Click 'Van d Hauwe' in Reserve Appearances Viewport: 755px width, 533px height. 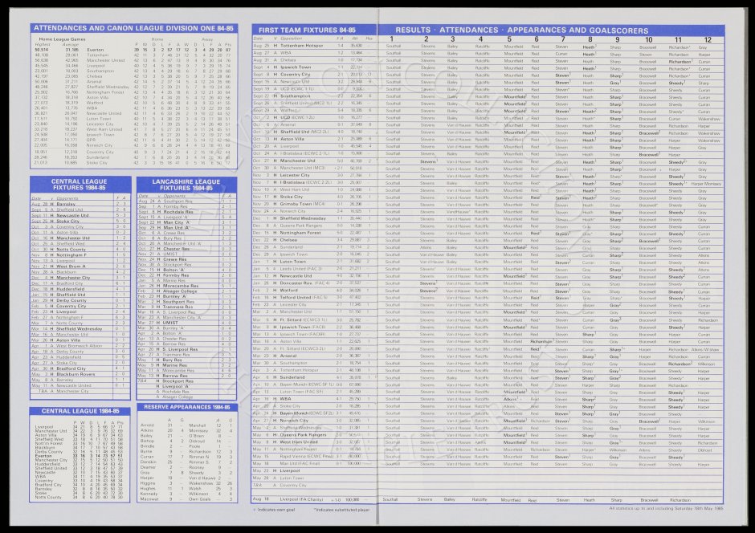pos(202,478)
